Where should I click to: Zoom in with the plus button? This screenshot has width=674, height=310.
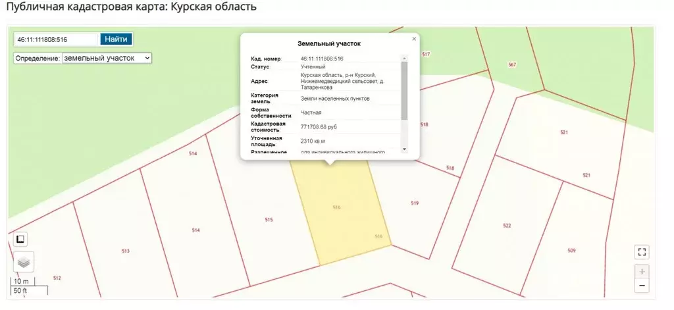point(642,271)
